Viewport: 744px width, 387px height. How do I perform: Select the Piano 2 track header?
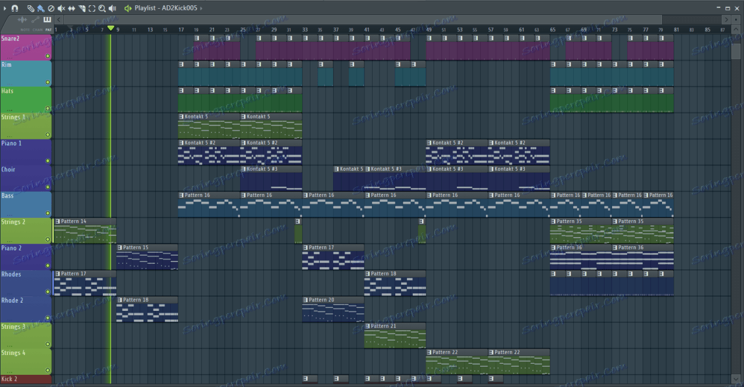click(26, 257)
